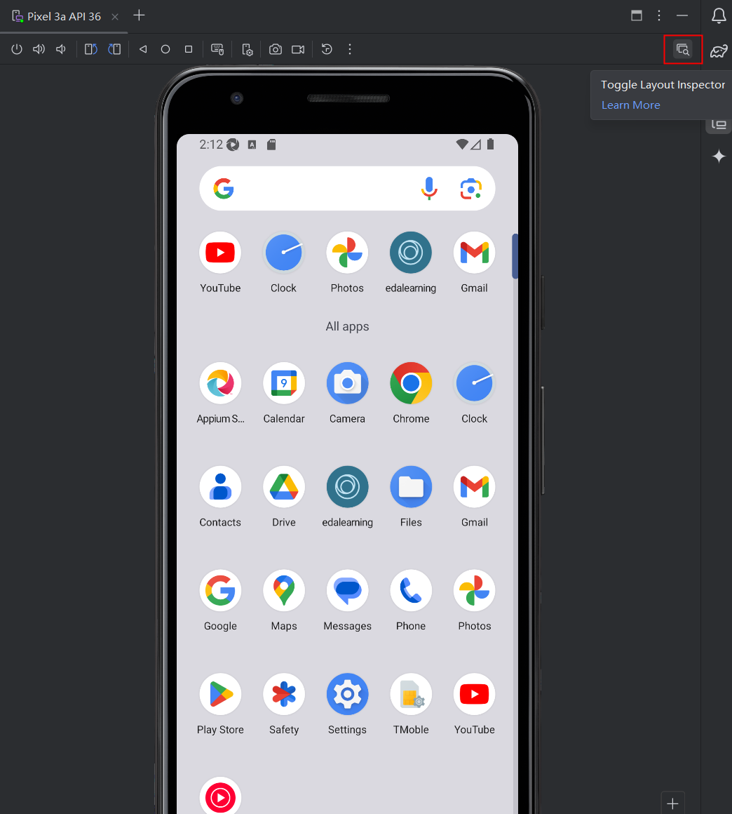Screen dimensions: 732x814
Task: Open Running Devices panel options menu
Action: [659, 15]
